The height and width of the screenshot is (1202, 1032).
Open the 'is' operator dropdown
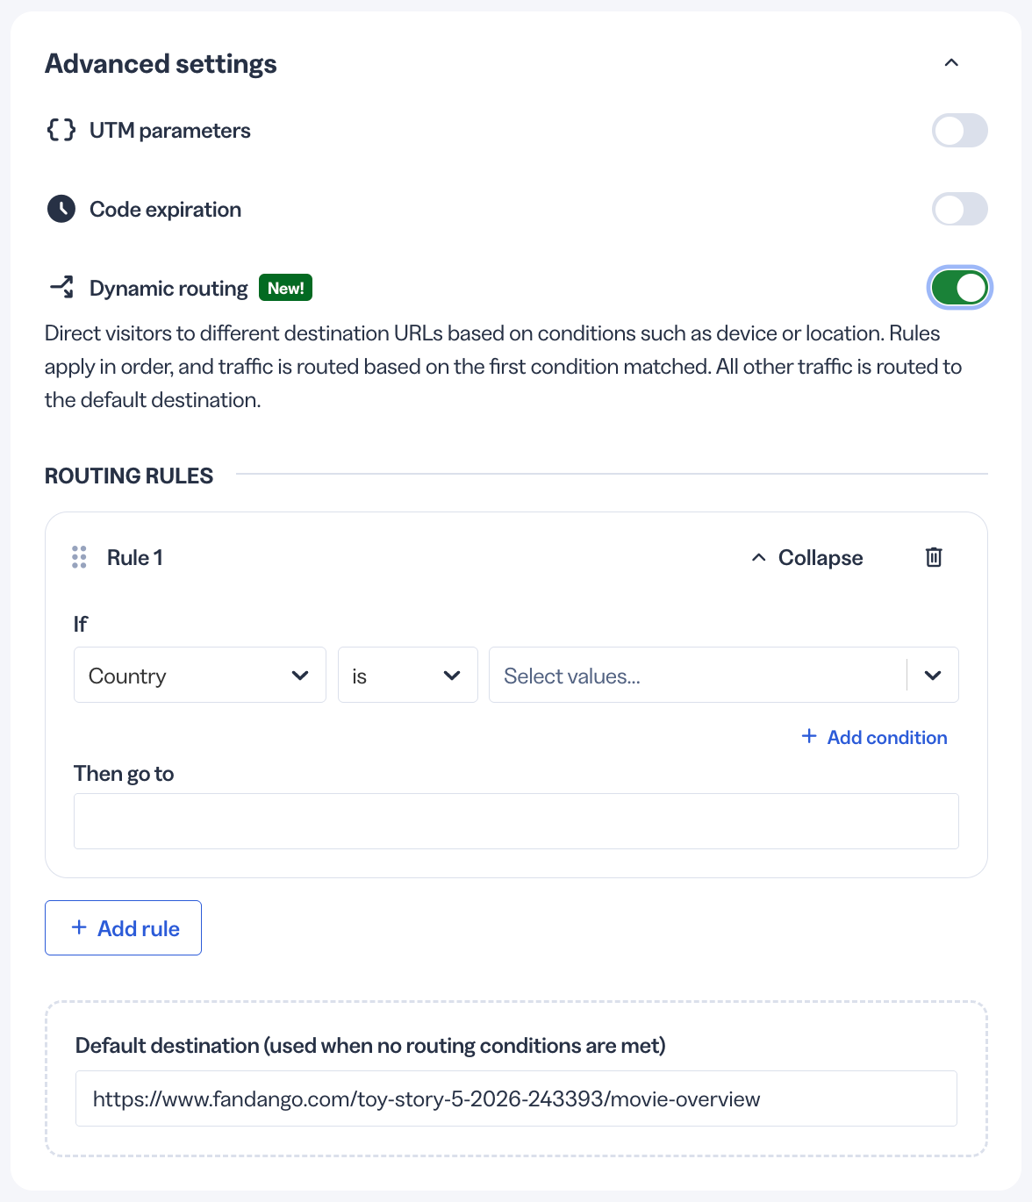pos(408,675)
